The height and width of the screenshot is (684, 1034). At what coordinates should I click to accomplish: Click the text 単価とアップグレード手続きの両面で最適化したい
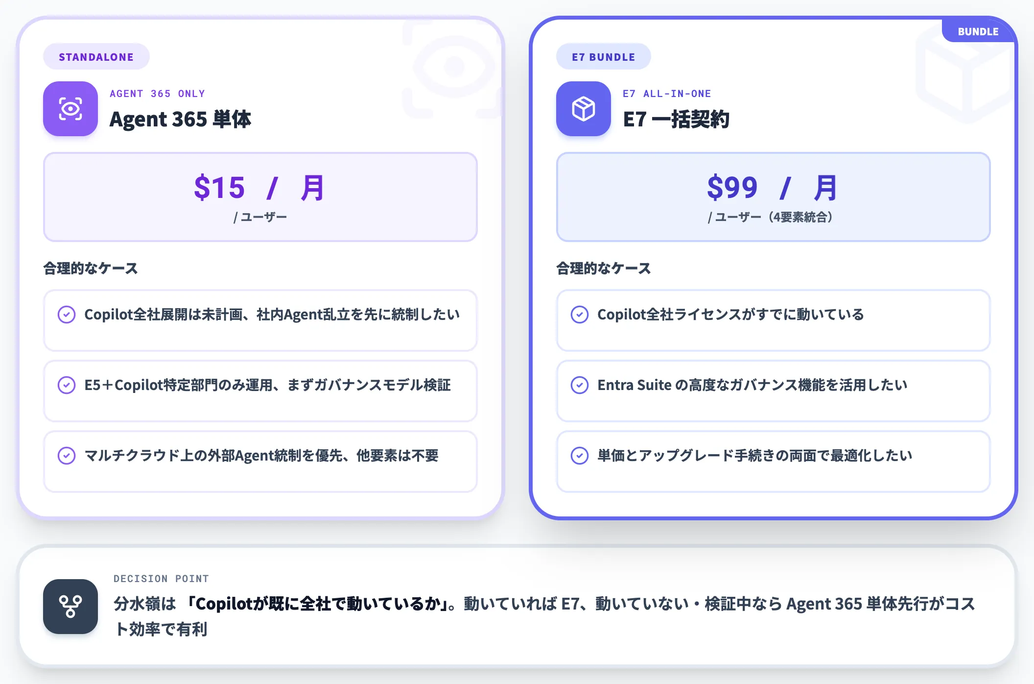coord(755,456)
